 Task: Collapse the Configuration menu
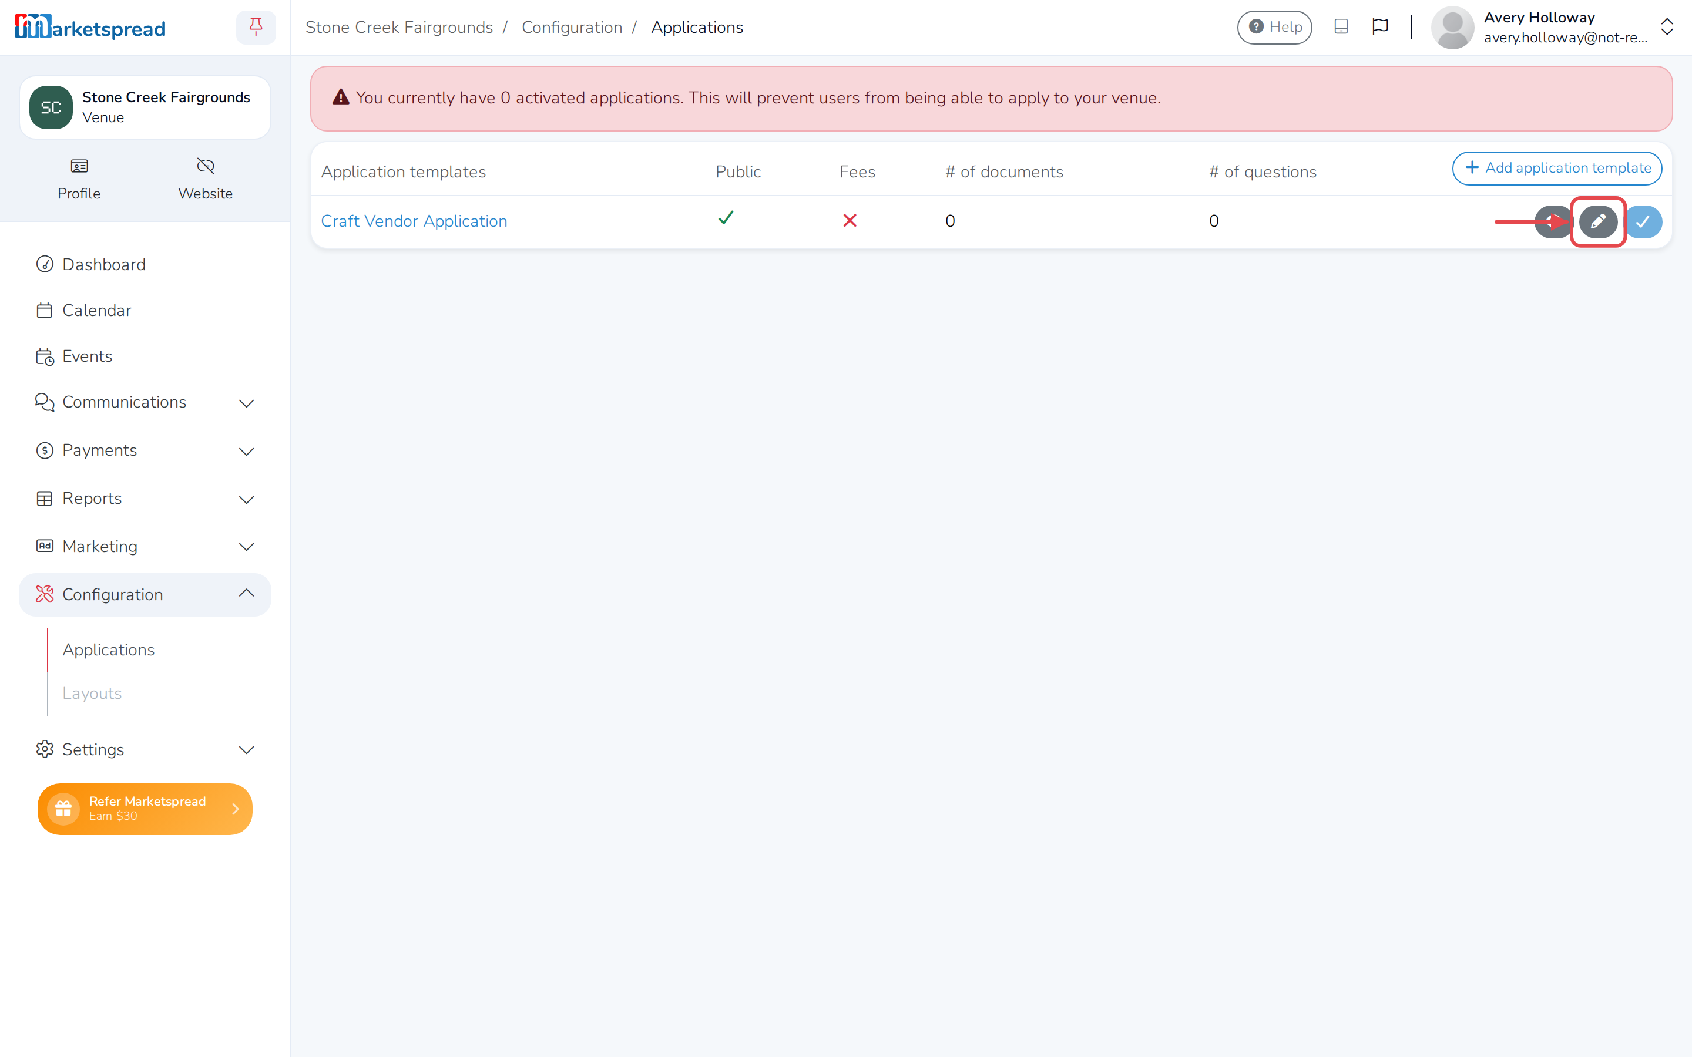click(x=145, y=595)
